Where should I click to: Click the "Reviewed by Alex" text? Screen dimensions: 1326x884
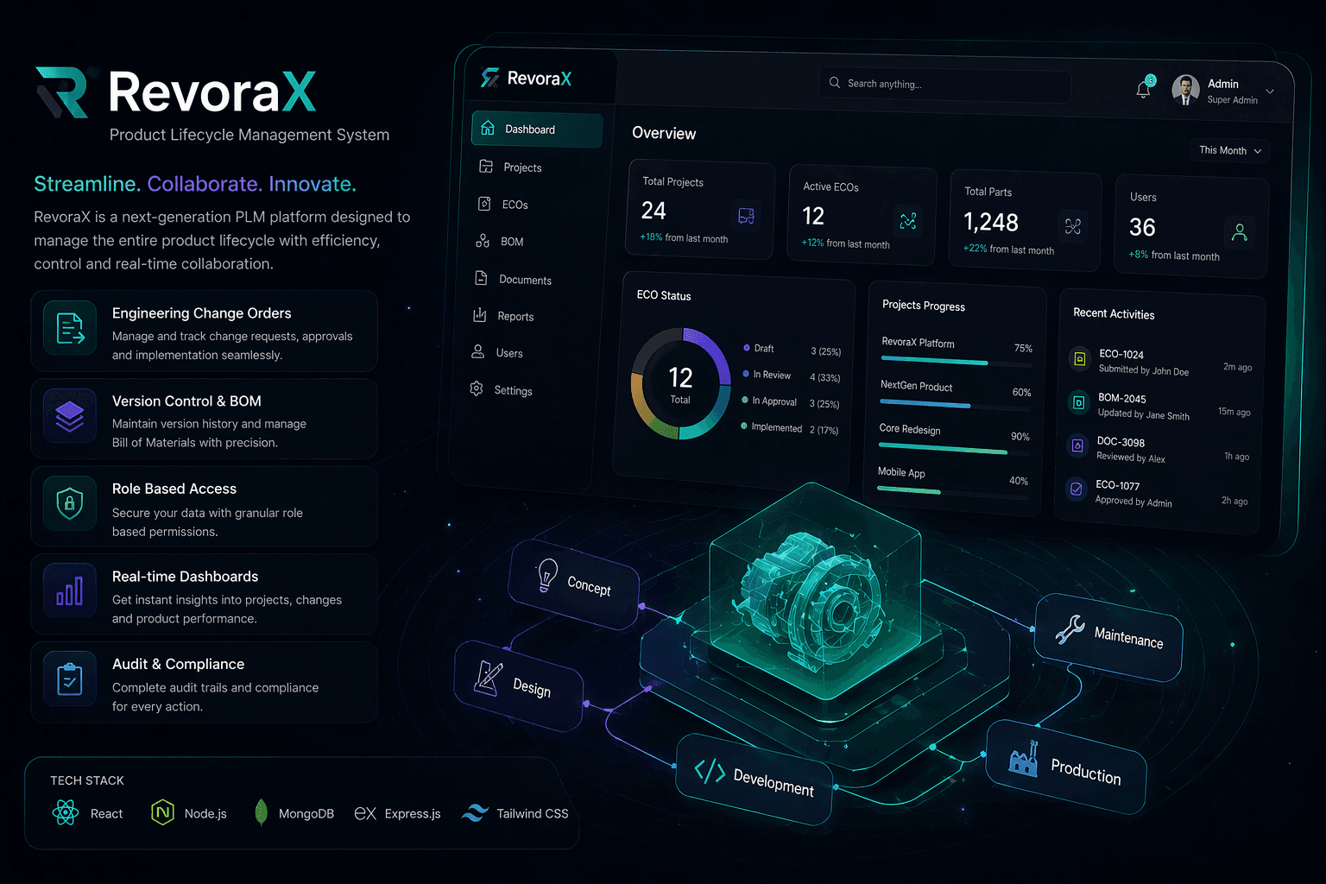click(x=1131, y=458)
